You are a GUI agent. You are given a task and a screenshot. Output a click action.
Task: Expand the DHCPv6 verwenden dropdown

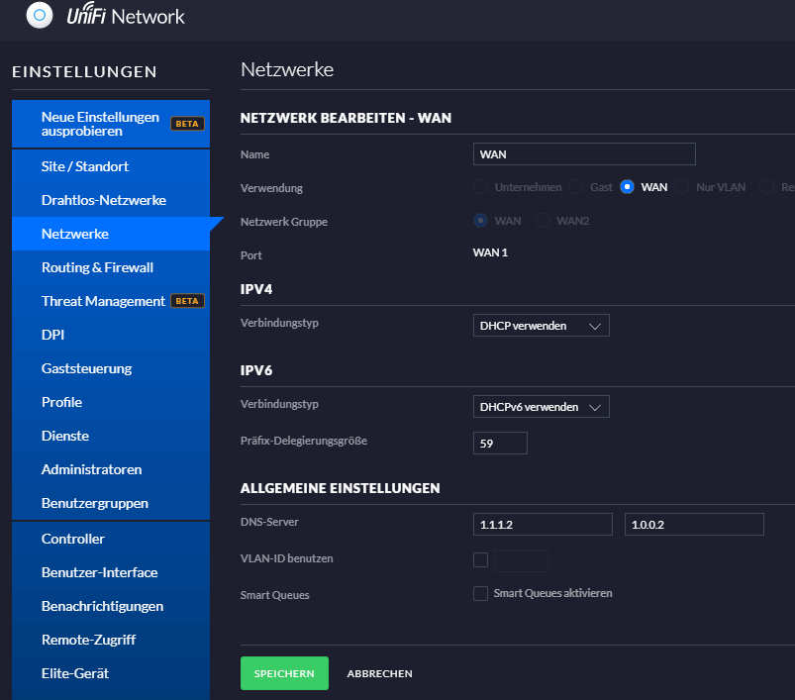click(x=541, y=407)
